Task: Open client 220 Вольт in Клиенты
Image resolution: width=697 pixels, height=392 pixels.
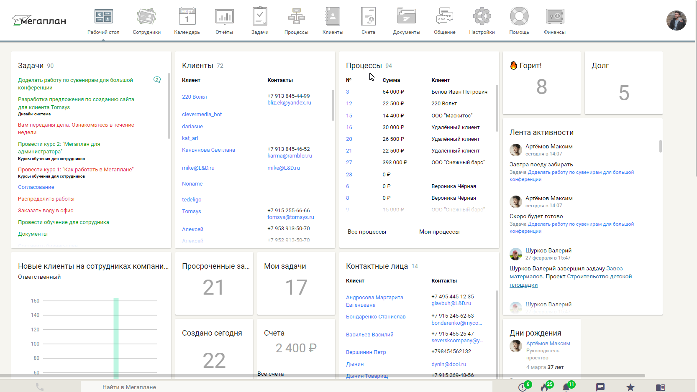Action: click(195, 97)
